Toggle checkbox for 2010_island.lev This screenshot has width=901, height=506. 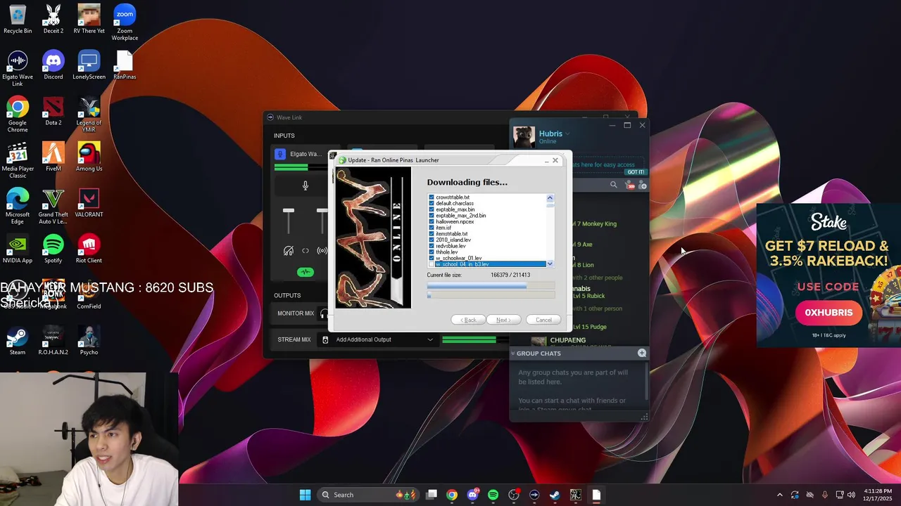click(431, 240)
